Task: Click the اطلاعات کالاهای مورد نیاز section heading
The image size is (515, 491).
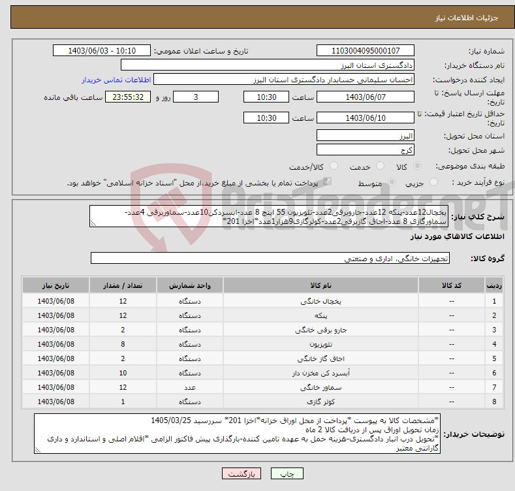Action: [x=457, y=236]
